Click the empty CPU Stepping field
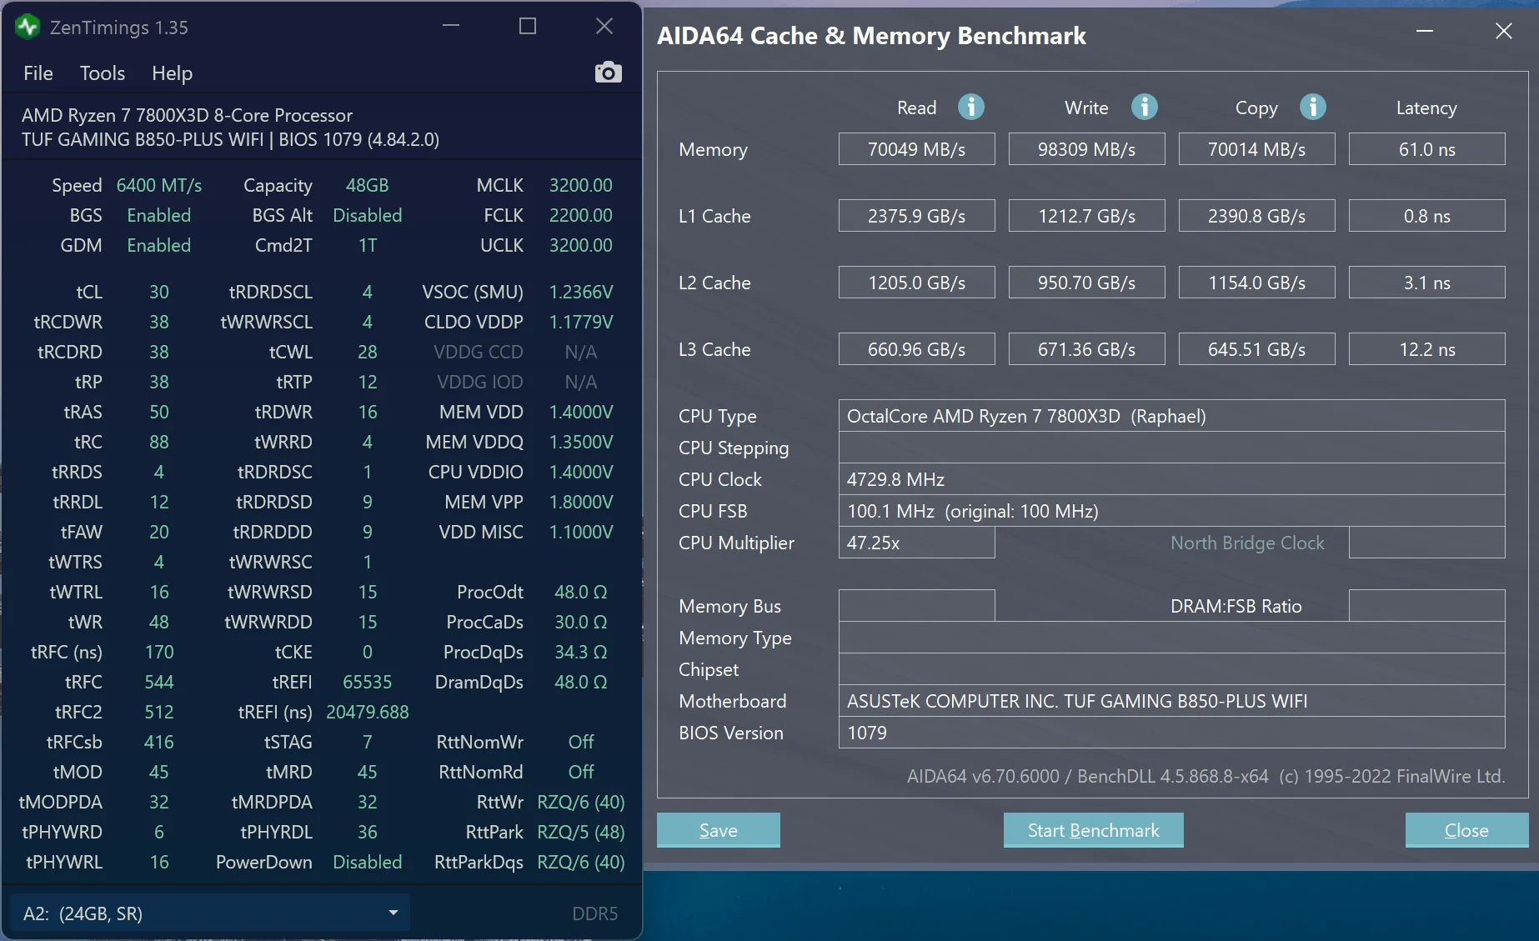1539x941 pixels. click(x=1172, y=448)
